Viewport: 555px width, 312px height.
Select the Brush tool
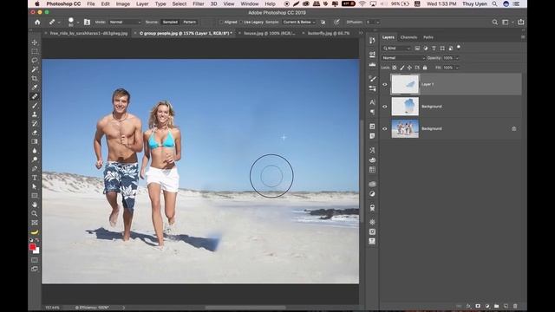point(35,106)
